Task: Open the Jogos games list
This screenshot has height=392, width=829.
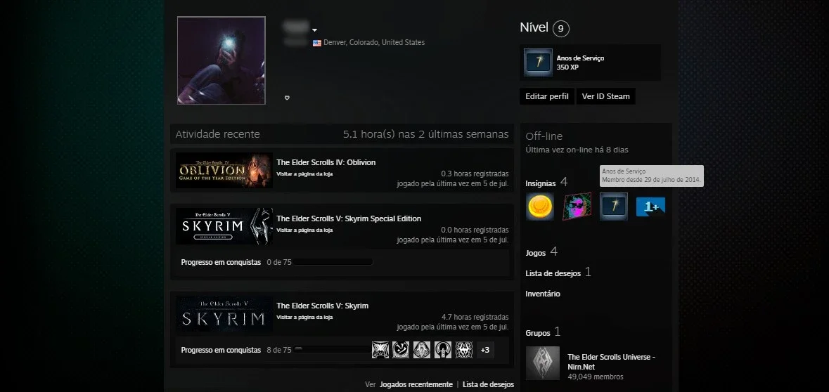Action: pos(536,253)
